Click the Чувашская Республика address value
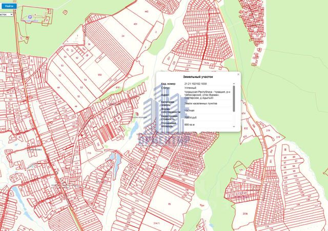This screenshot has height=231, width=328. [207, 95]
